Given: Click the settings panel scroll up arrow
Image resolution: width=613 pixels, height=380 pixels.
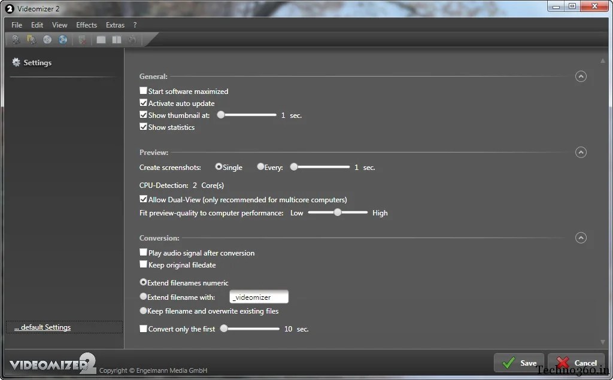Looking at the screenshot, I should [603, 60].
